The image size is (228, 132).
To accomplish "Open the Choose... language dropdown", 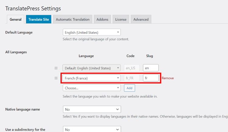I will [x=92, y=88].
